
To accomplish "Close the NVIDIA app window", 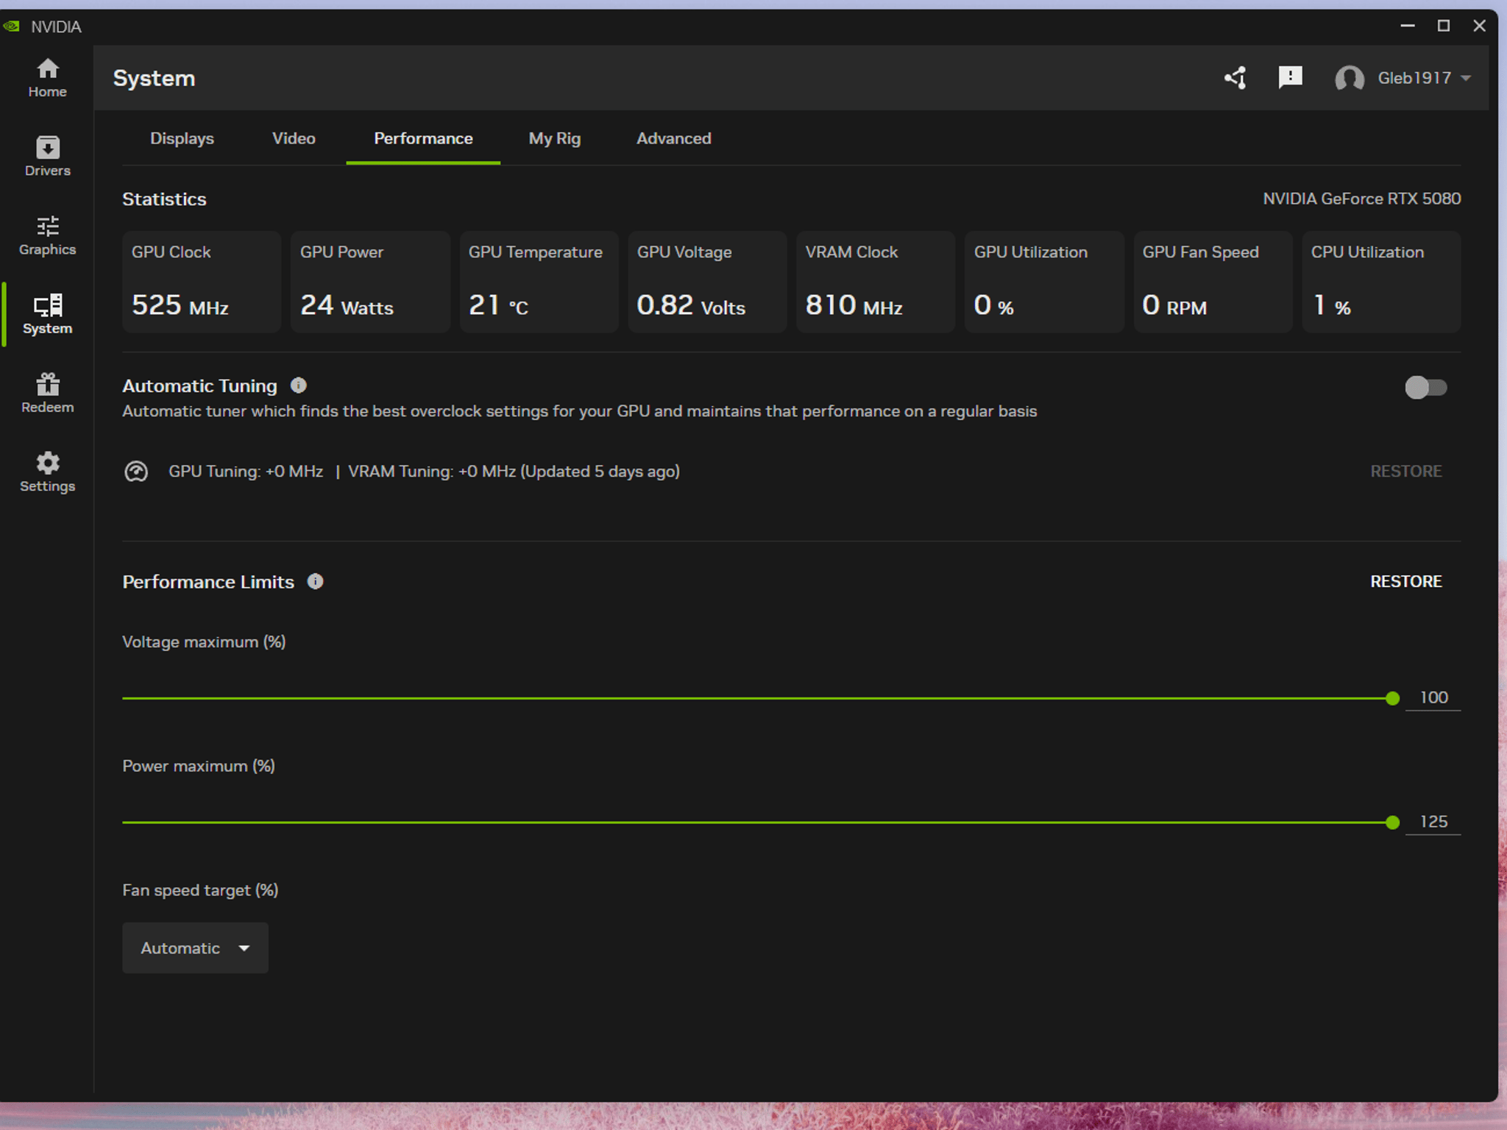I will coord(1479,26).
